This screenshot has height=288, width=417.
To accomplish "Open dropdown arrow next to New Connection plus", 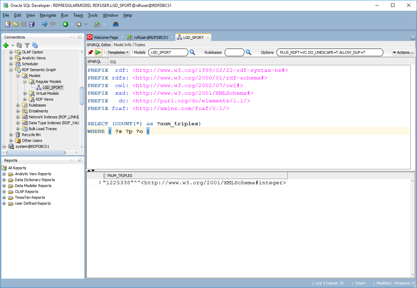I will [x=12, y=45].
